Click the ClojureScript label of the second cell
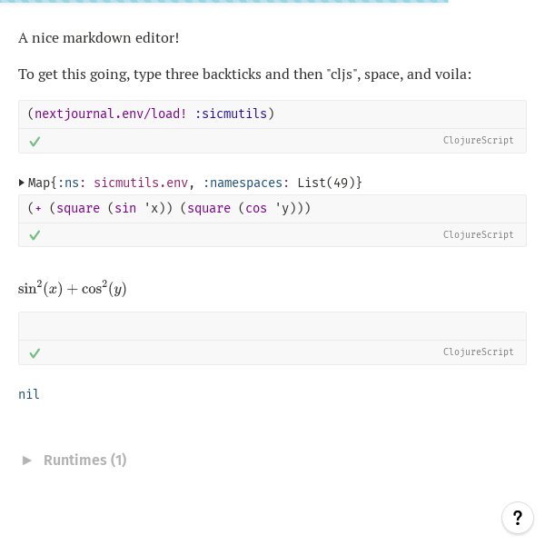 pyautogui.click(x=479, y=234)
